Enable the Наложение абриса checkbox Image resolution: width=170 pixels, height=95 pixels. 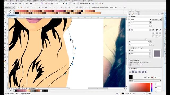[x=129, y=65]
